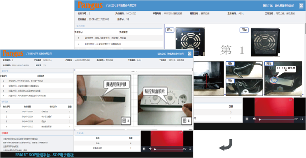Click the Pangus logo in front window
Image resolution: width=306 pixels, height=158 pixels.
(13, 53)
